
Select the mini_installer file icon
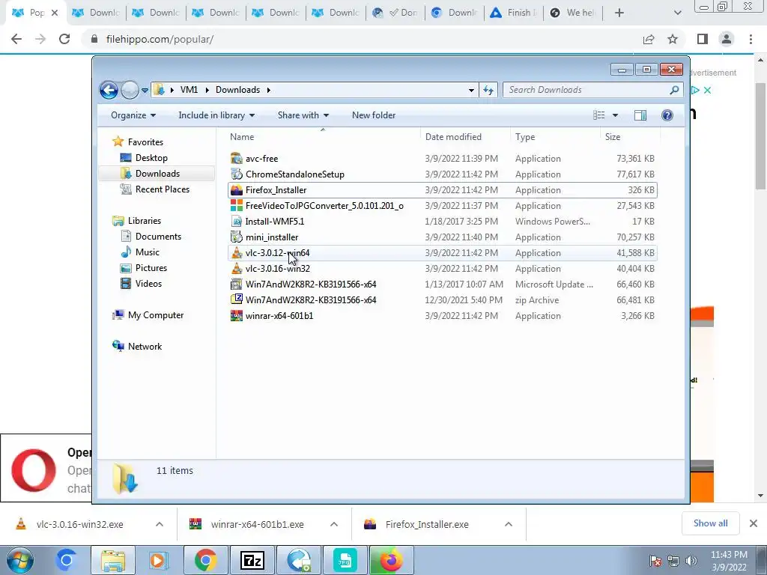pos(236,237)
